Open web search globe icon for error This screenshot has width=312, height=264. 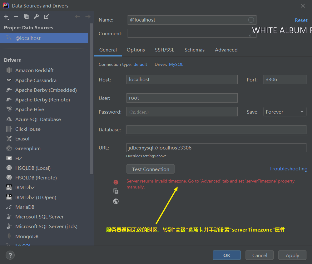click(x=116, y=201)
